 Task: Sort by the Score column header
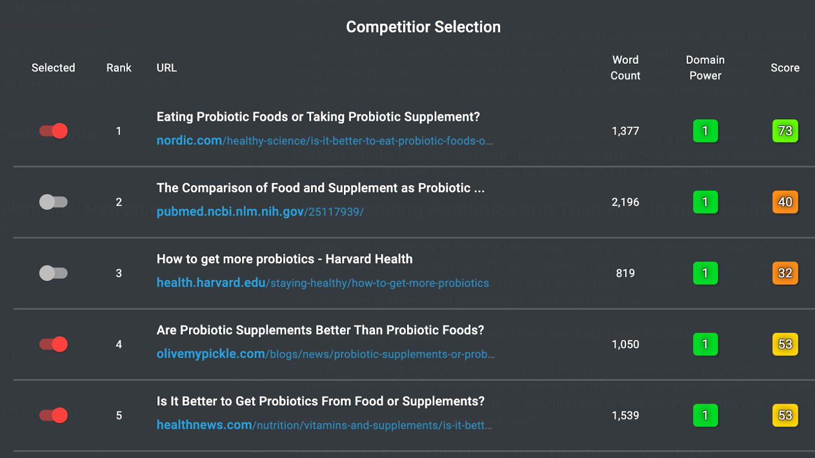(785, 68)
